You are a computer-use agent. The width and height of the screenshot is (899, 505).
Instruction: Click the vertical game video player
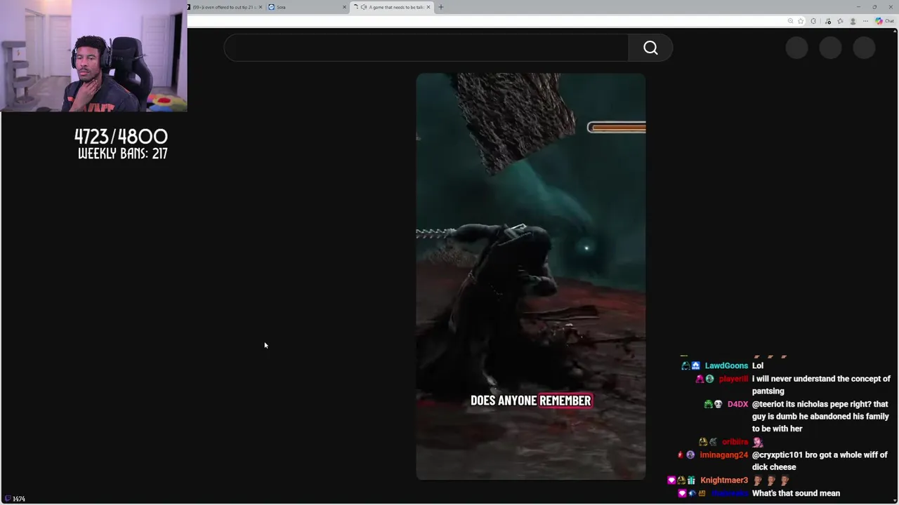531,276
